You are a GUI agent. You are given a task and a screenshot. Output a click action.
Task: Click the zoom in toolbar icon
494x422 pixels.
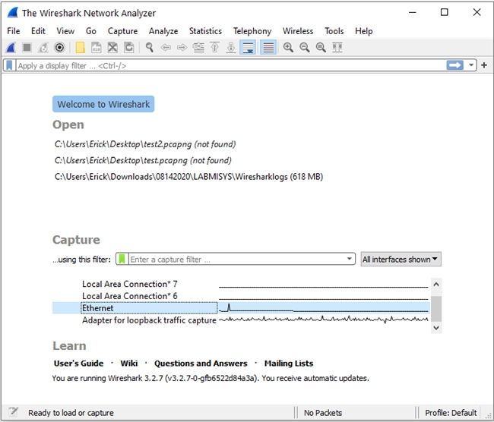(288, 48)
